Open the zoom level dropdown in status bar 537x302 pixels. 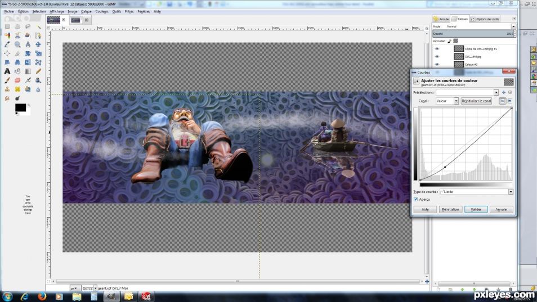(x=95, y=289)
